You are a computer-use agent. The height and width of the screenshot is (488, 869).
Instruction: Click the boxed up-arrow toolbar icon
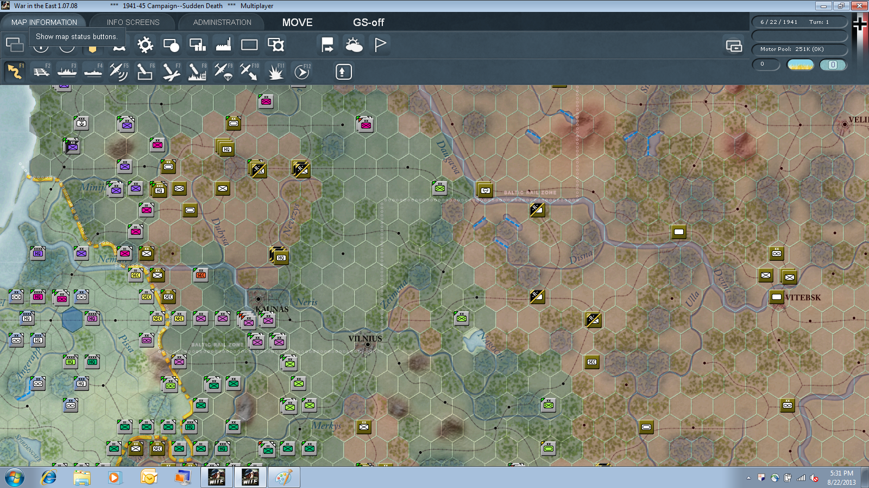343,72
